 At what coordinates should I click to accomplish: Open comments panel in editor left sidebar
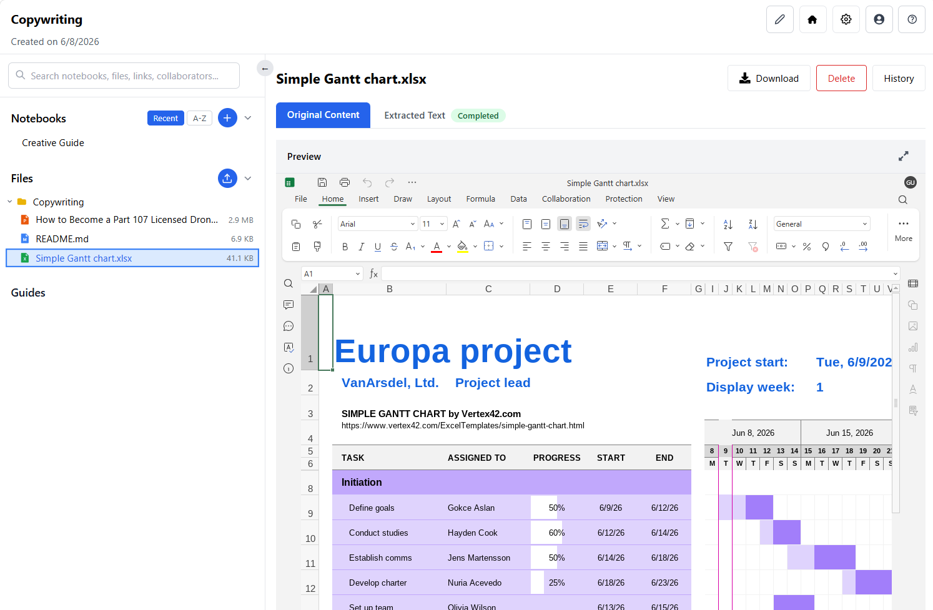click(289, 305)
